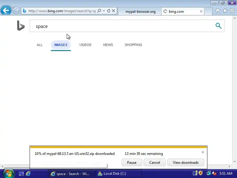237x178 pixels.
Task: Switch to the mypal-browser.org tab
Action: (x=140, y=11)
